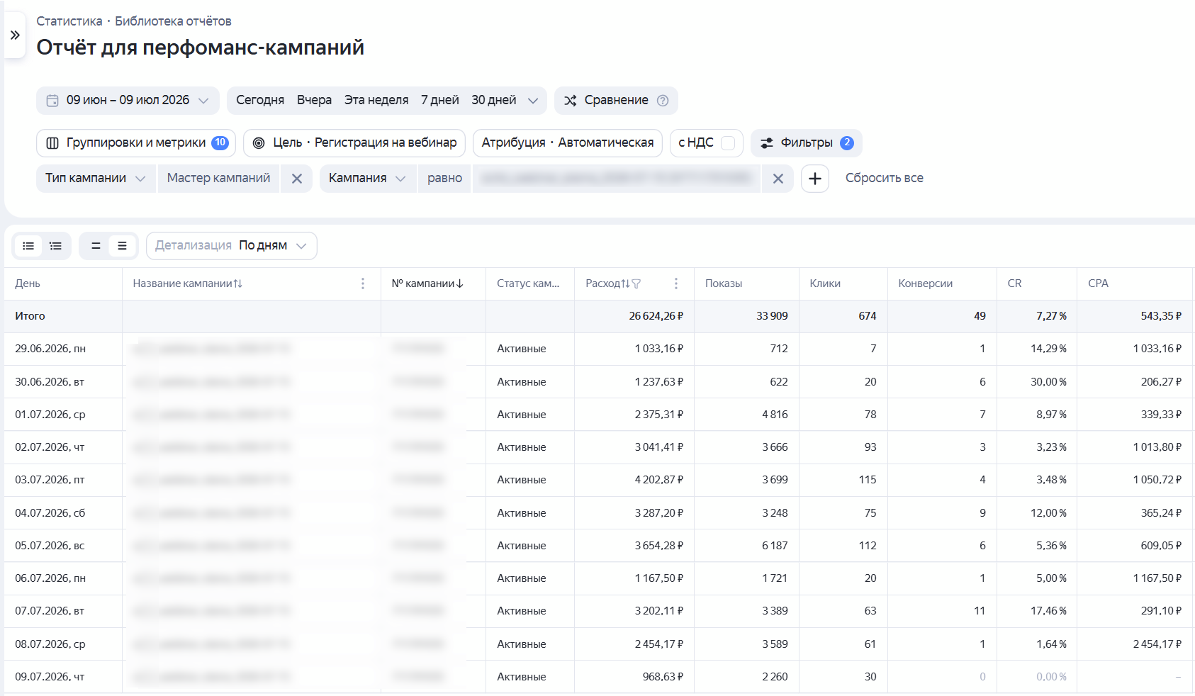Click the 30.06.2026, вт row date
Viewport: 1195px width, 696px height.
[50, 382]
